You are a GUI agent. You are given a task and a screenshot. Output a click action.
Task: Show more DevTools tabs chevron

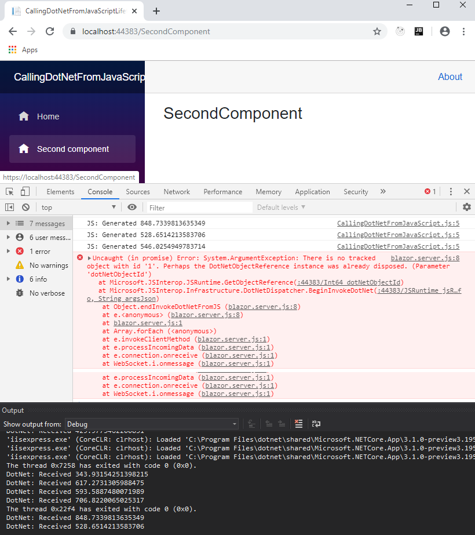pyautogui.click(x=383, y=191)
